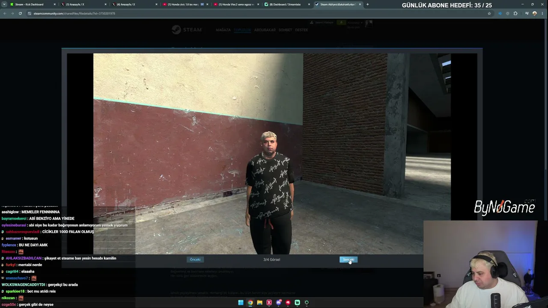This screenshot has width=548, height=308.
Task: Select the Steam Atölyesi tab
Action: point(338,4)
